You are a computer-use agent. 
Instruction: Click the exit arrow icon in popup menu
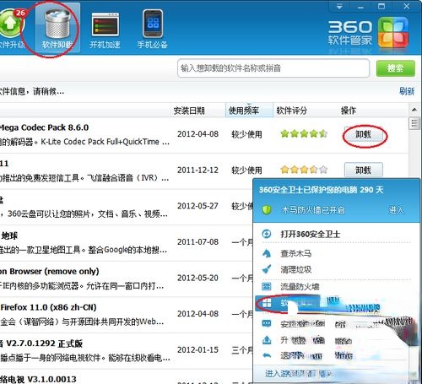[267, 355]
